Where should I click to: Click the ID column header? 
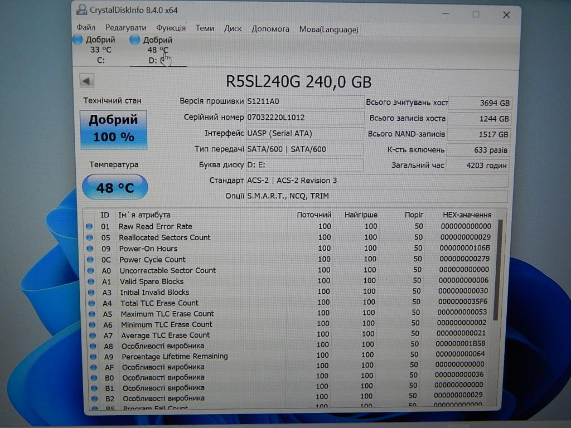pos(105,215)
